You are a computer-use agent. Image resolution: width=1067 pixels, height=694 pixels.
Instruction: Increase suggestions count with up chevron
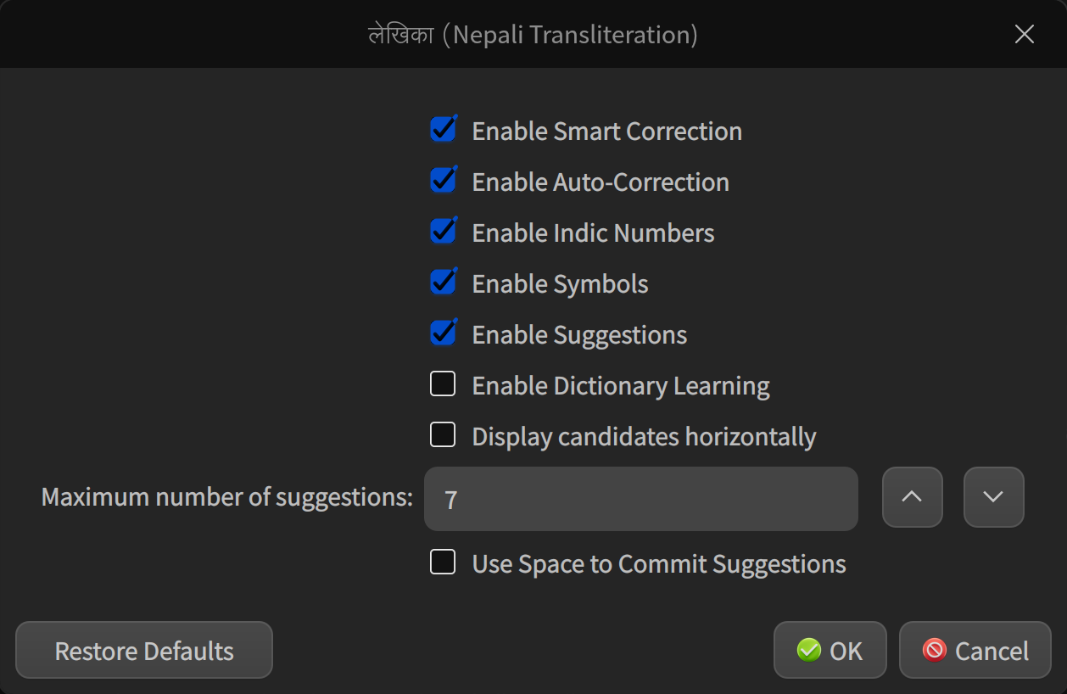tap(912, 497)
